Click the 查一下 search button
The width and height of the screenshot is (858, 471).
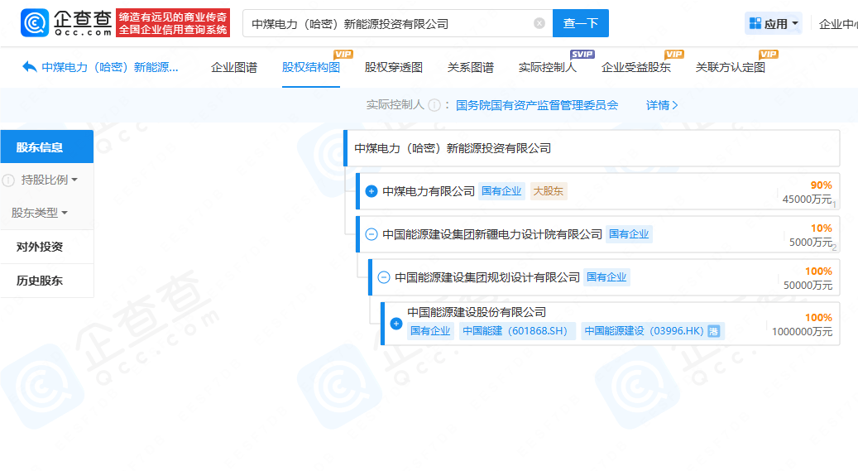pos(581,23)
